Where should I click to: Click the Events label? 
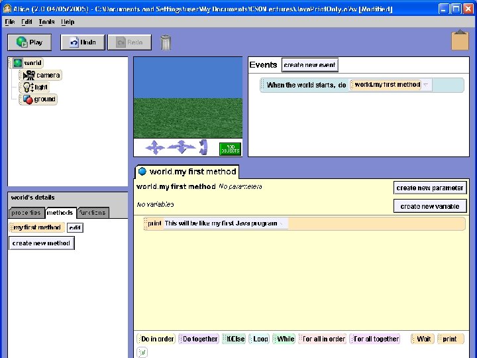coord(263,65)
